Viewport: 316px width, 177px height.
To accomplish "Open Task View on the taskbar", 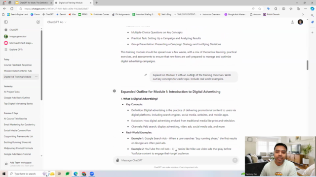I will point(59,174).
